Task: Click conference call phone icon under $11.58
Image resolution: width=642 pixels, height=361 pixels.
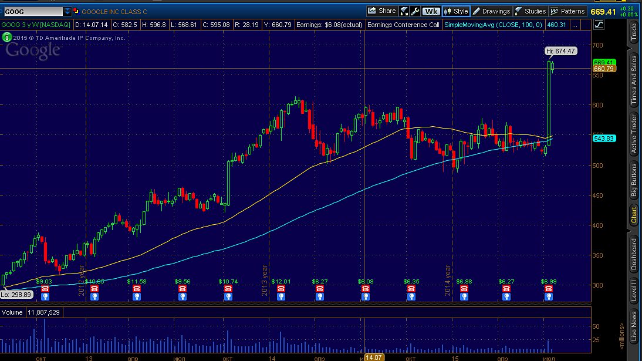Action: (x=136, y=289)
